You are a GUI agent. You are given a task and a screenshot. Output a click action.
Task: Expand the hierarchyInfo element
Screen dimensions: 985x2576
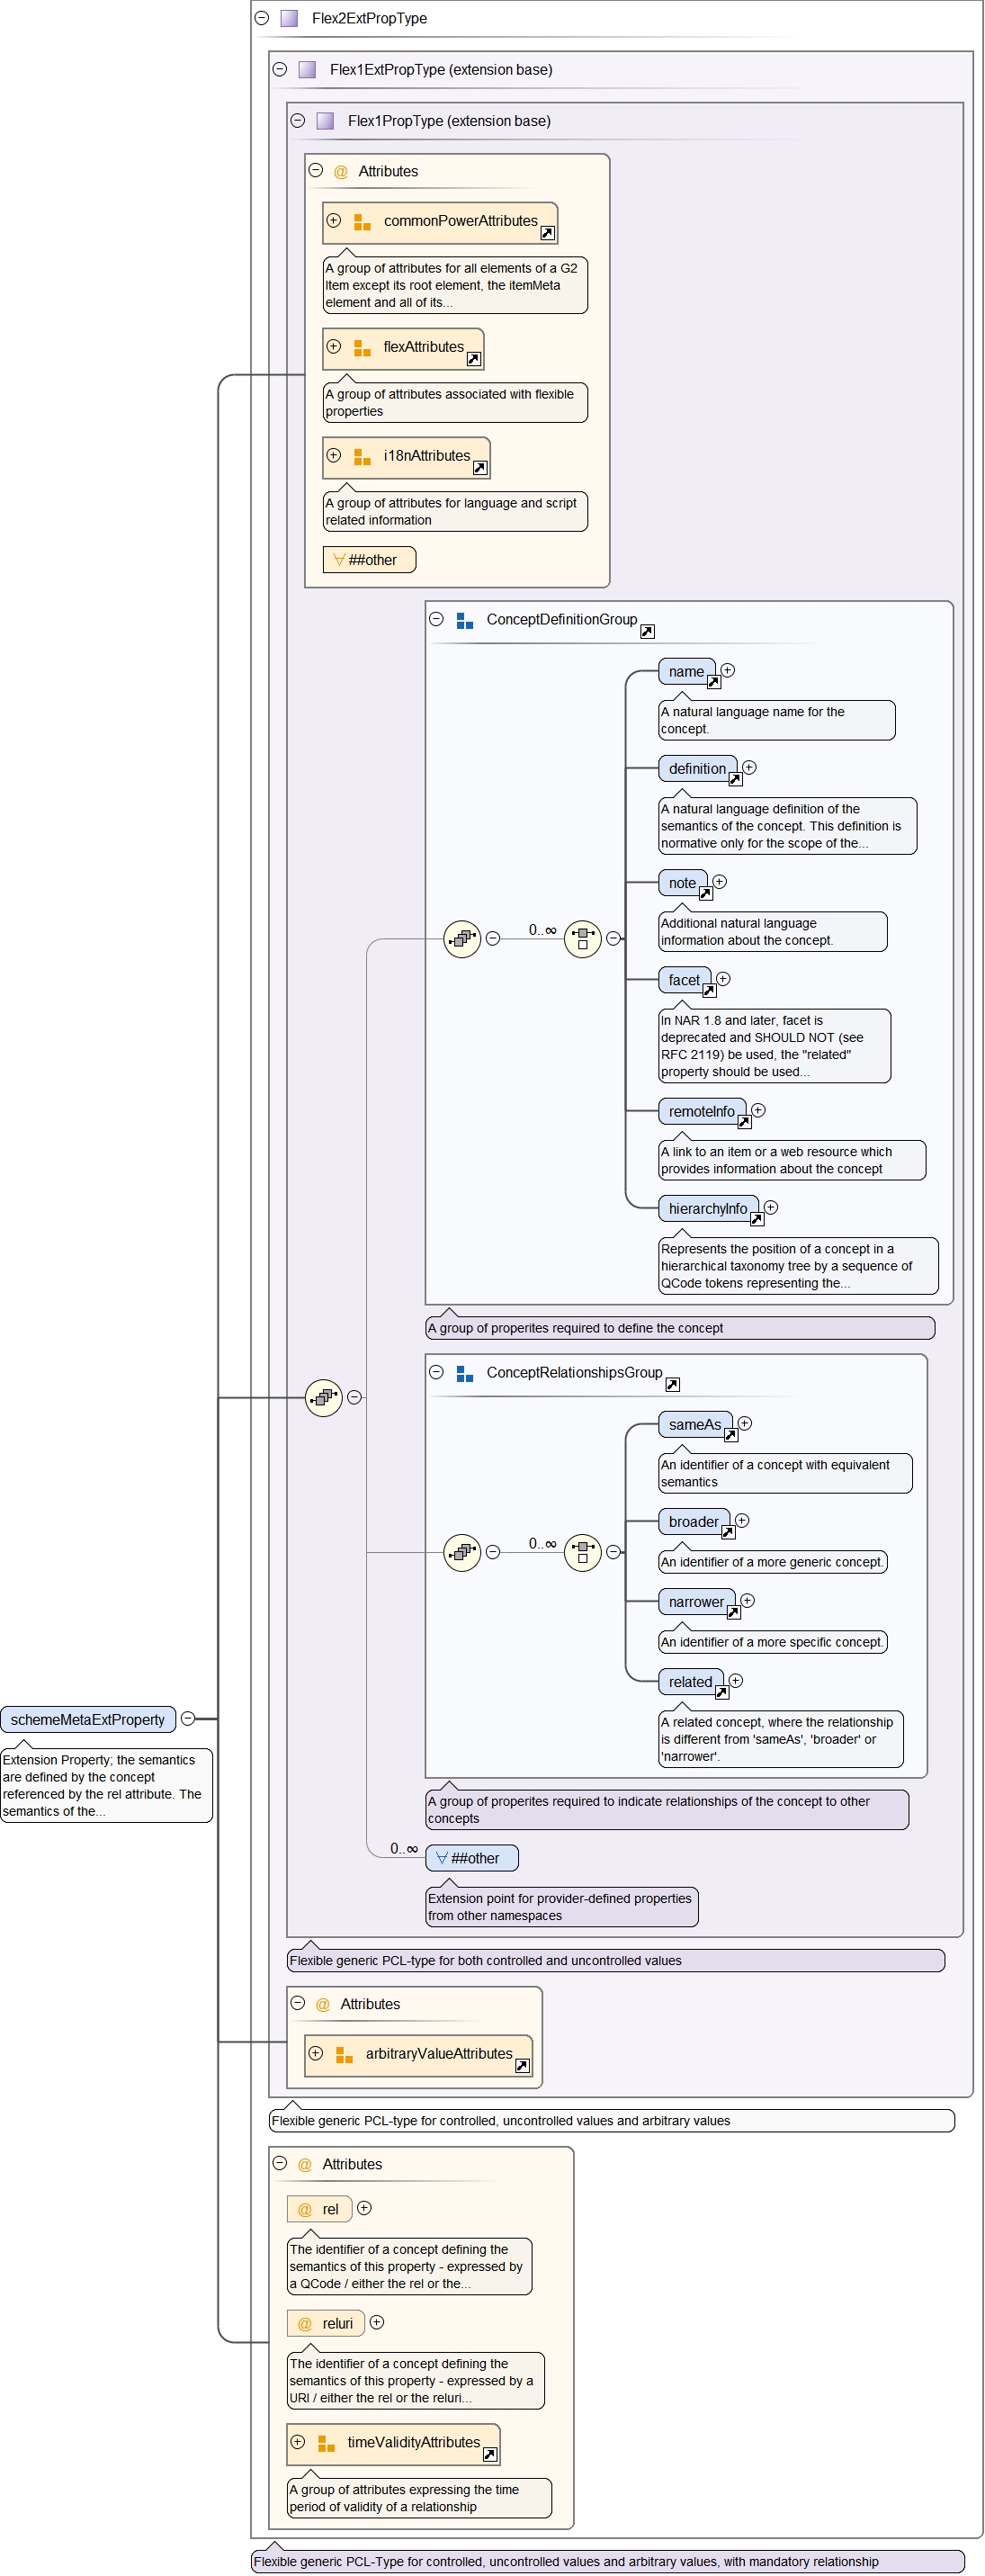click(771, 1207)
